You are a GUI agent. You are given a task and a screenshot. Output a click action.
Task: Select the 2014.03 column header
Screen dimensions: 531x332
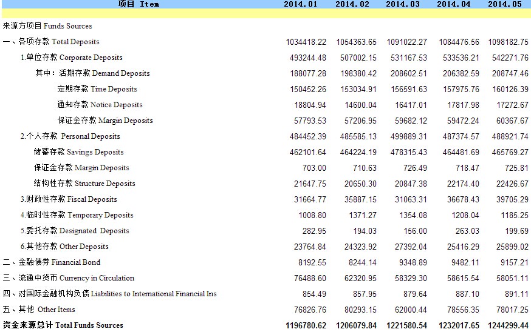pos(402,4)
